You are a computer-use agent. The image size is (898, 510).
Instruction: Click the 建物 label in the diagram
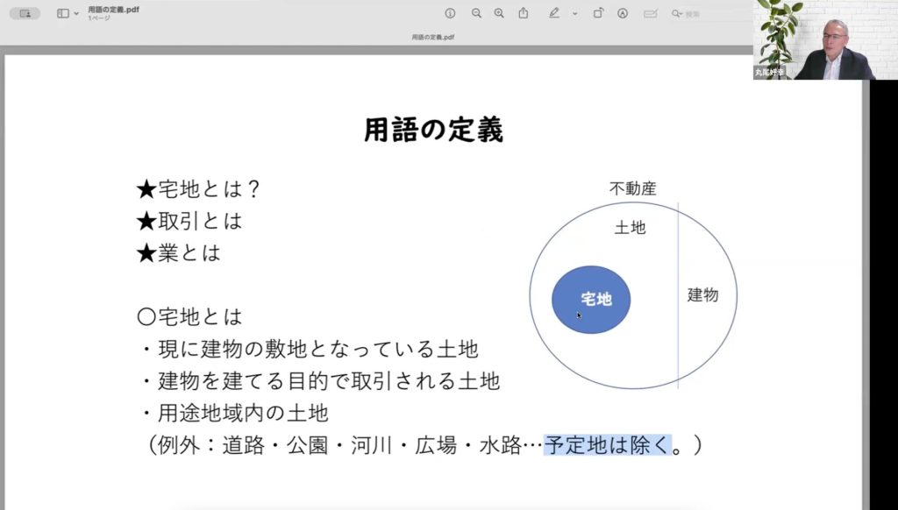tap(702, 295)
